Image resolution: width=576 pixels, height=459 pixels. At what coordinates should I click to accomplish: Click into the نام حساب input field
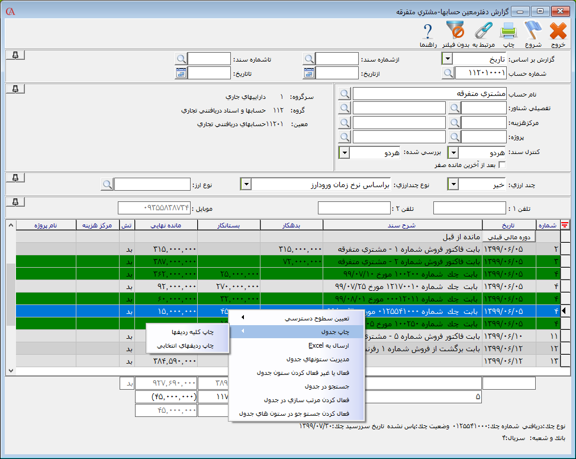(430, 94)
